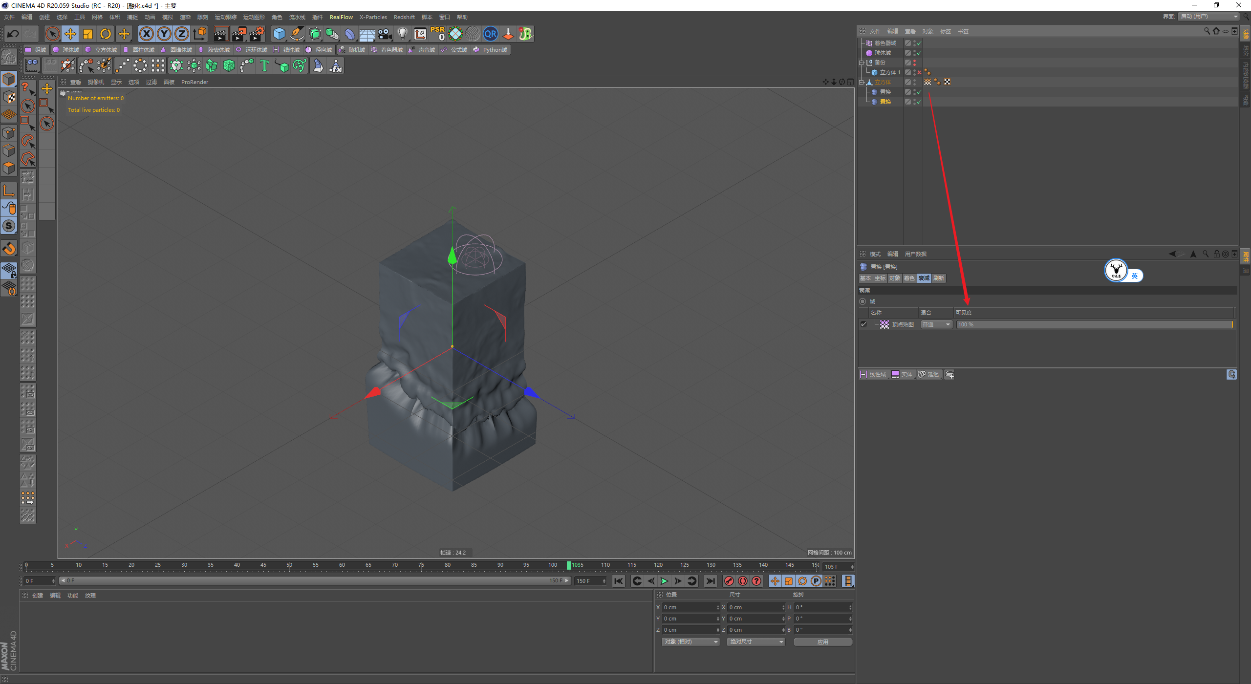Select the Rotate tool in top toolbar
The image size is (1251, 684).
click(x=106, y=34)
